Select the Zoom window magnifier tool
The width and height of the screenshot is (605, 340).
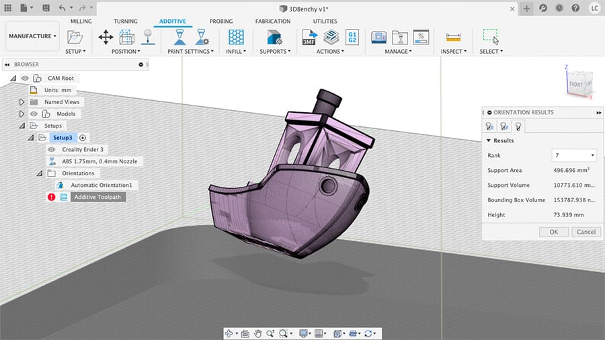283,333
